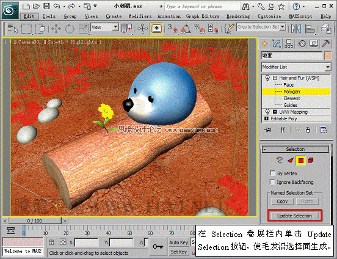The image size is (337, 259).
Task: Enable Ignore Backfacing checkbox
Action: [x=272, y=182]
